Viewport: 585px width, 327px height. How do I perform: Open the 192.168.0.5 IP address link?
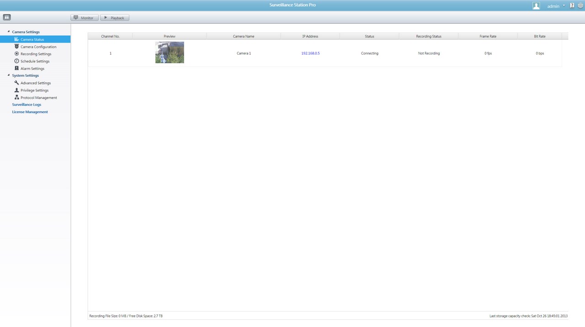[x=310, y=54]
